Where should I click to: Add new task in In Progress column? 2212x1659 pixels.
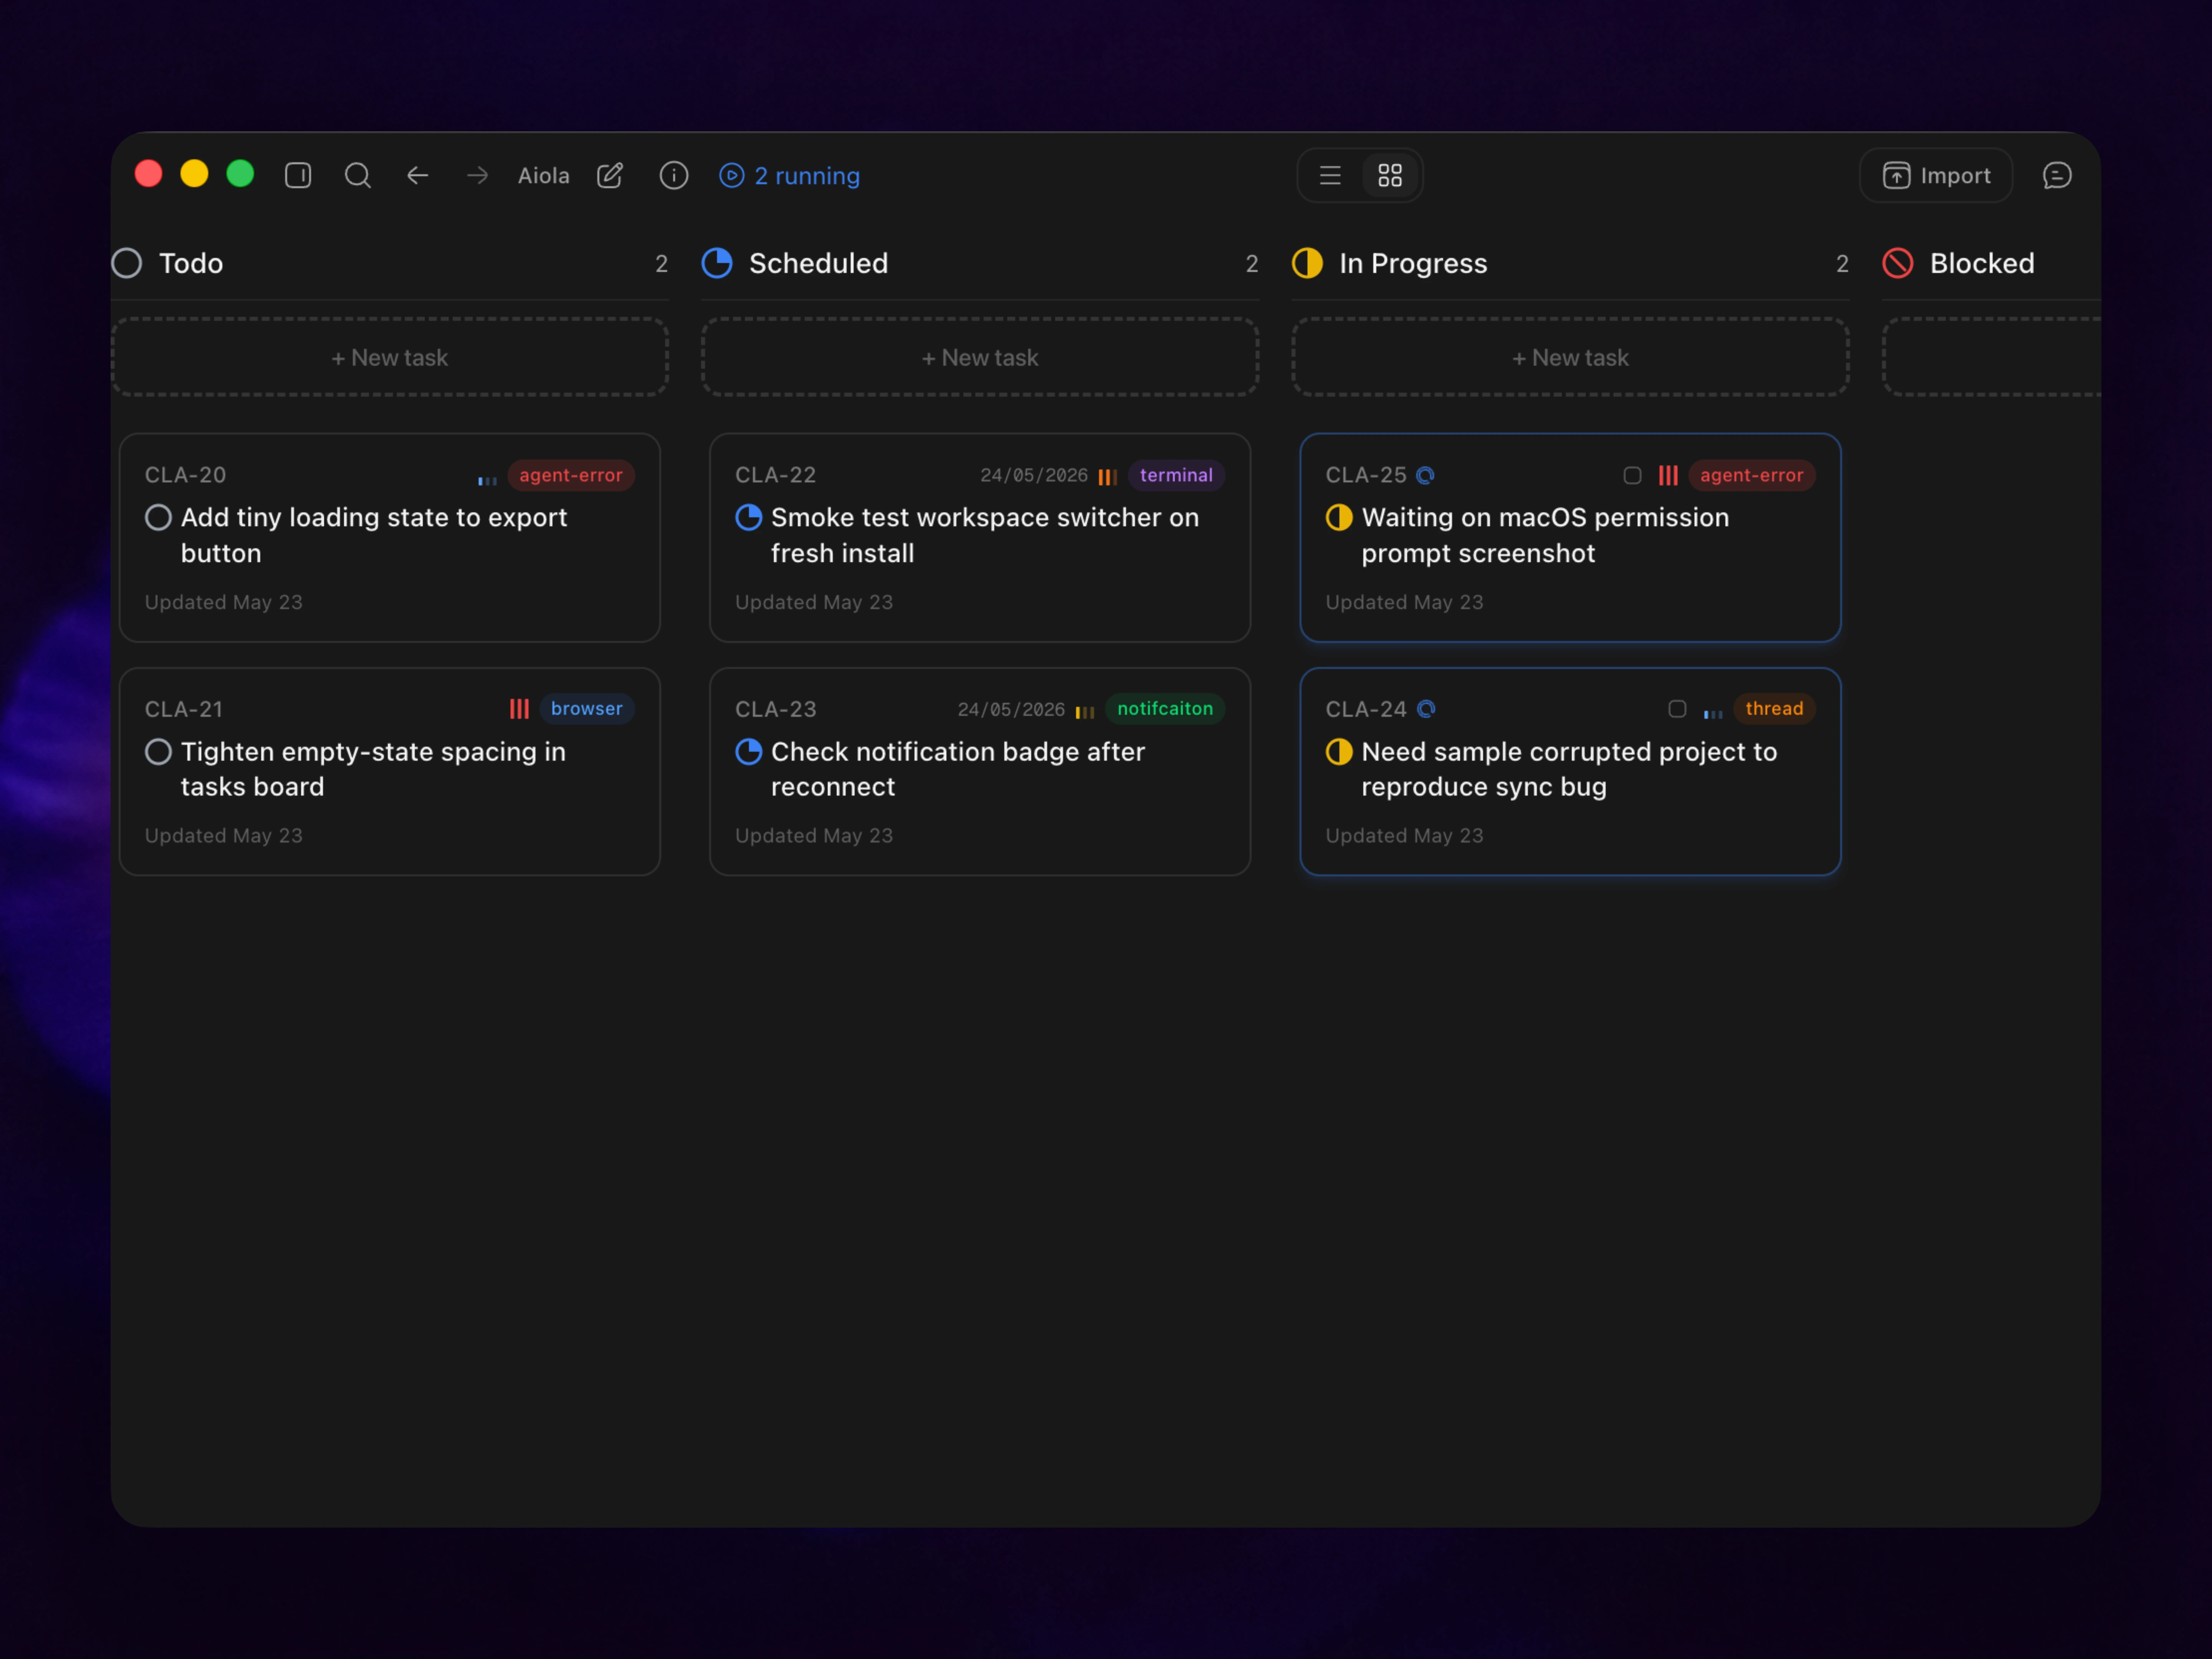(x=1570, y=357)
